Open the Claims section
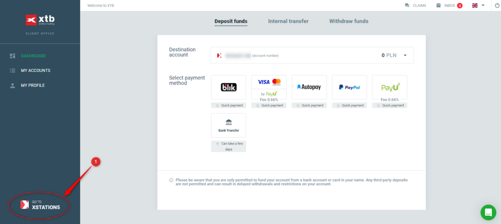This screenshot has height=224, width=501. pyautogui.click(x=415, y=5)
